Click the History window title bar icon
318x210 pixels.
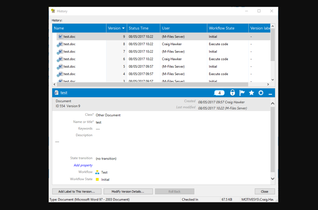point(53,11)
